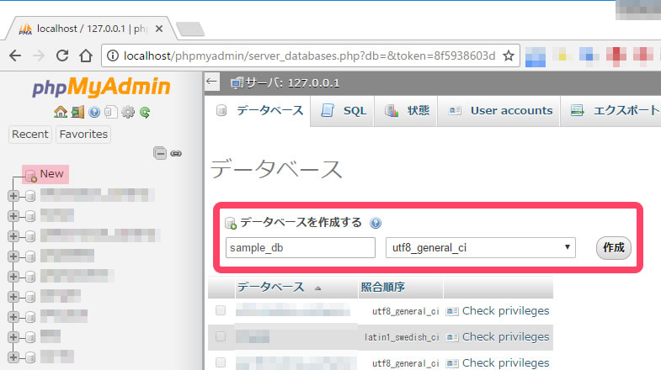Open phpMyAdmin home via the house icon
Image resolution: width=661 pixels, height=370 pixels.
tap(61, 112)
